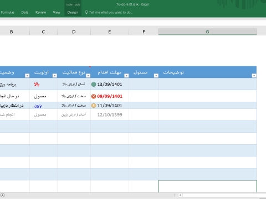
Task: Add a new sheet with plus icon
Action: point(2,195)
